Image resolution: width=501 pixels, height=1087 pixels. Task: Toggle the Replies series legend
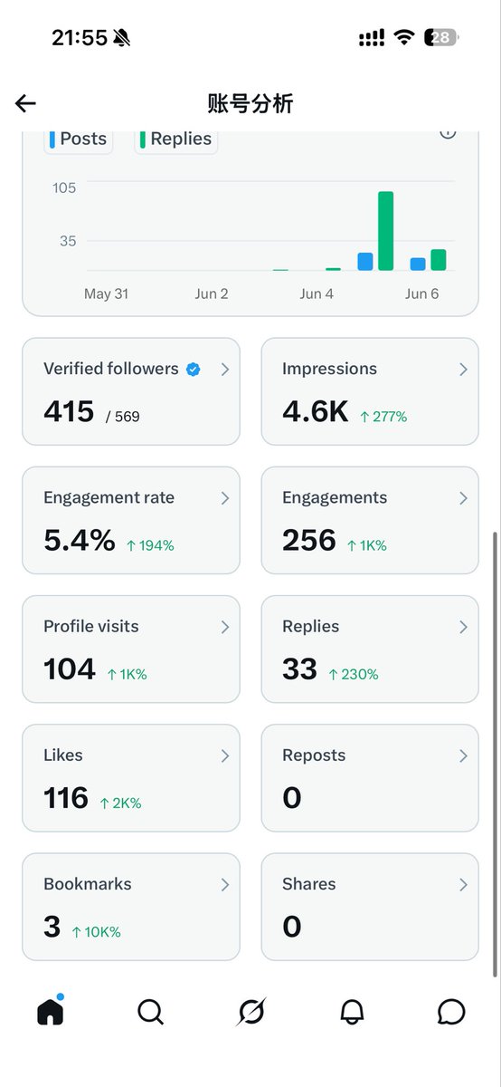coord(175,139)
